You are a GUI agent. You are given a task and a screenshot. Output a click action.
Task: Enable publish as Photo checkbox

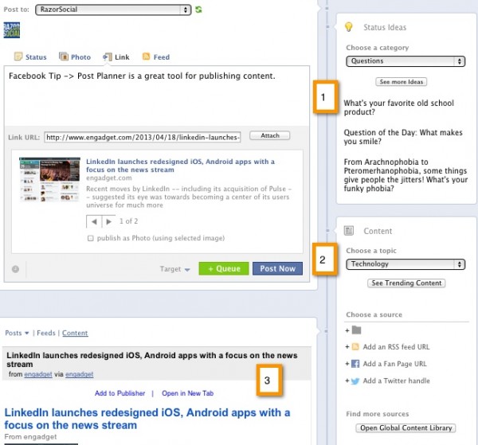(90, 238)
